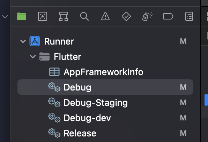
Task: Collapse the Flutter folder chevron
Action: click(x=33, y=57)
